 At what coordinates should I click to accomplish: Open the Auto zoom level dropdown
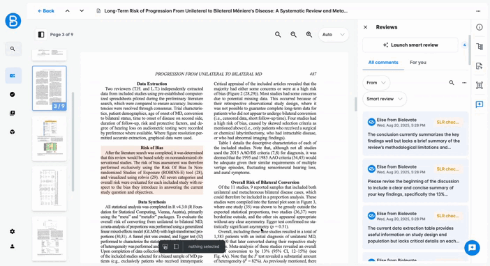pyautogui.click(x=334, y=35)
